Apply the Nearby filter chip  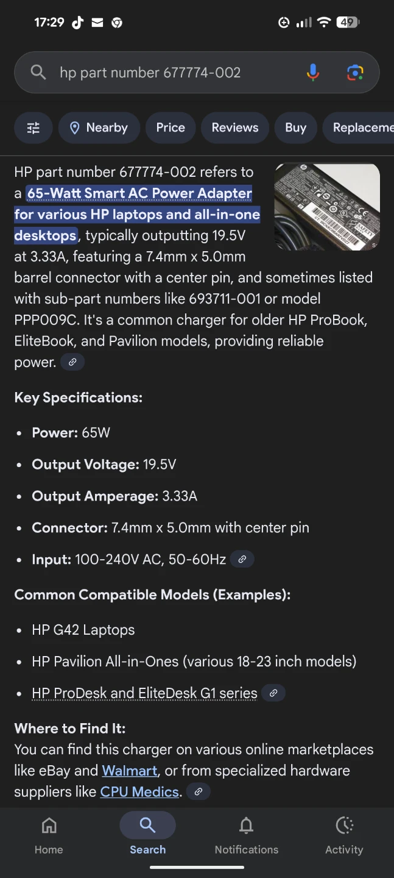99,127
